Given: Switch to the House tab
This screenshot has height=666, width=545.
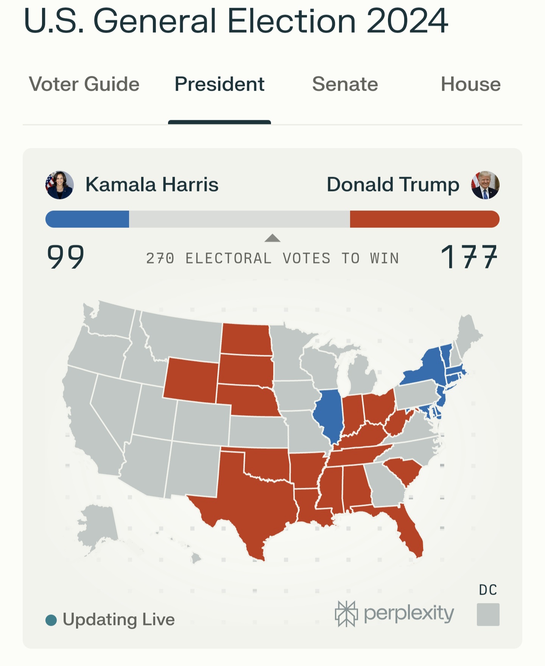Looking at the screenshot, I should pos(470,84).
